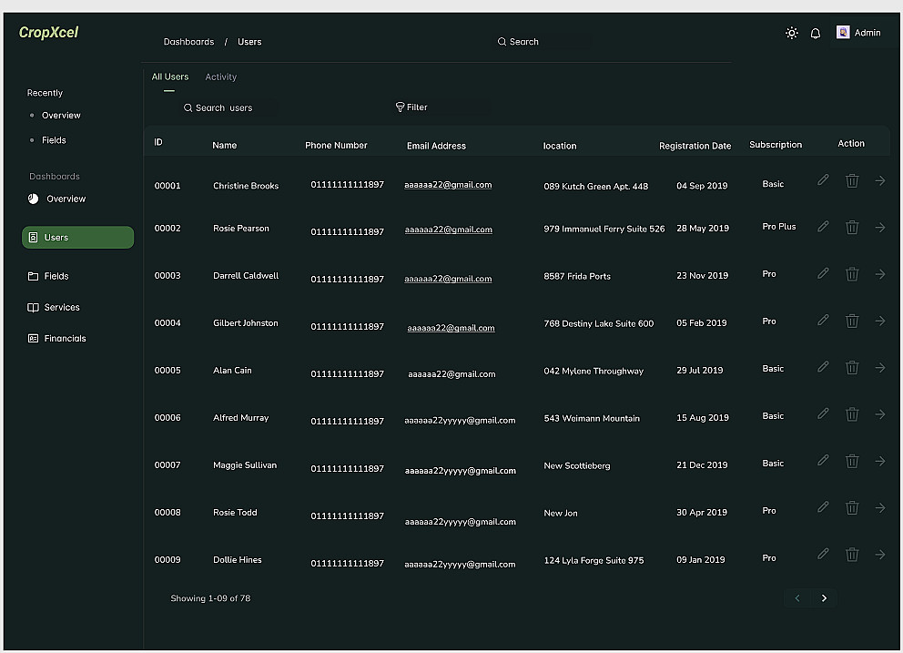903x653 pixels.
Task: Click the Name column header
Action: coord(225,145)
